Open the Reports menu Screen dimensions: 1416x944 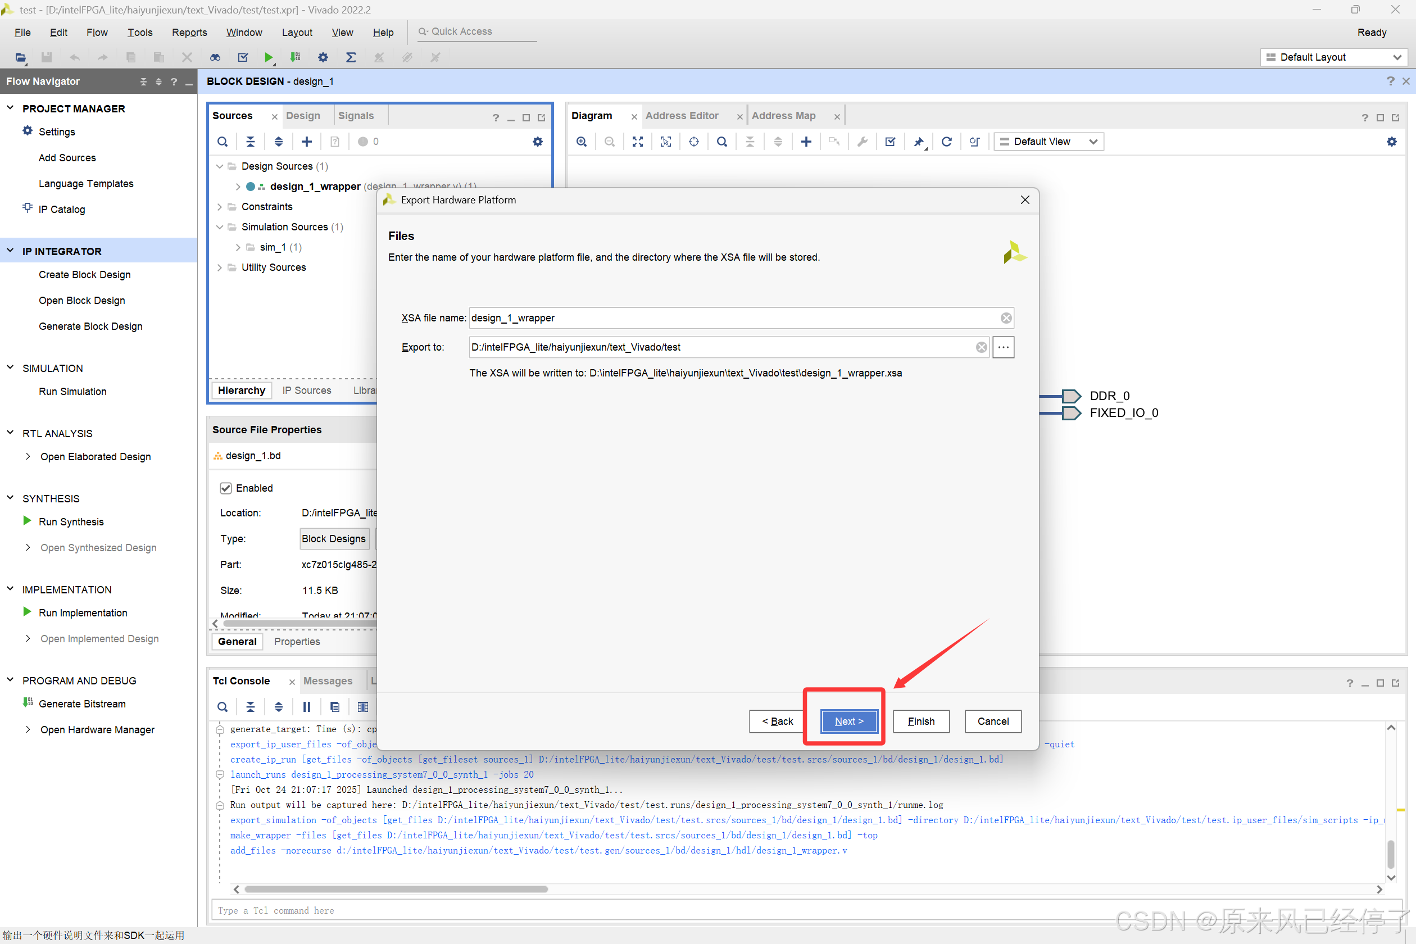click(x=189, y=33)
